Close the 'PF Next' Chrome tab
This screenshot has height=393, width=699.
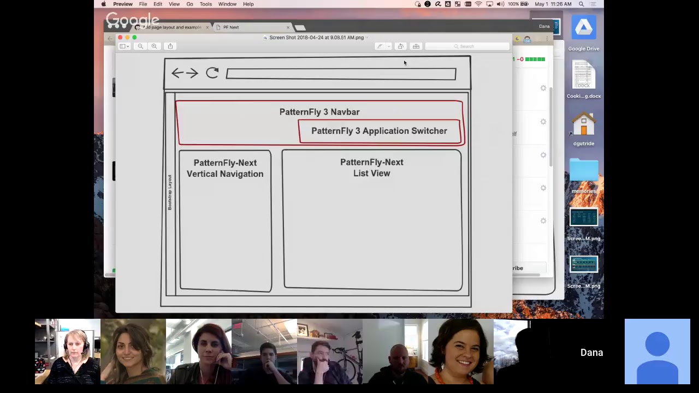pos(288,27)
